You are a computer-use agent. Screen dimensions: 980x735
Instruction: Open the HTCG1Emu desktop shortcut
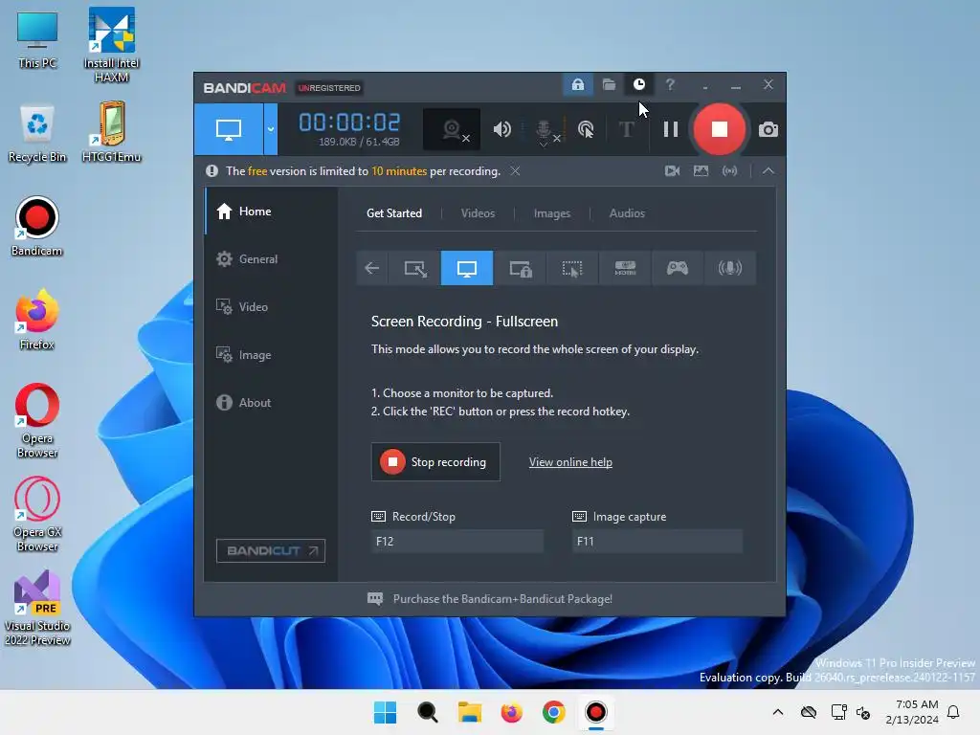(x=111, y=132)
